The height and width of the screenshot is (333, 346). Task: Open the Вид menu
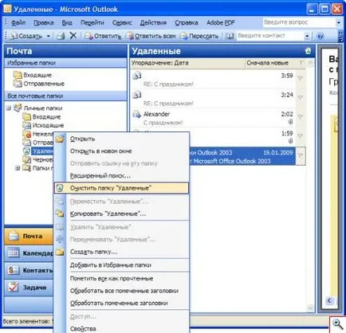(67, 23)
